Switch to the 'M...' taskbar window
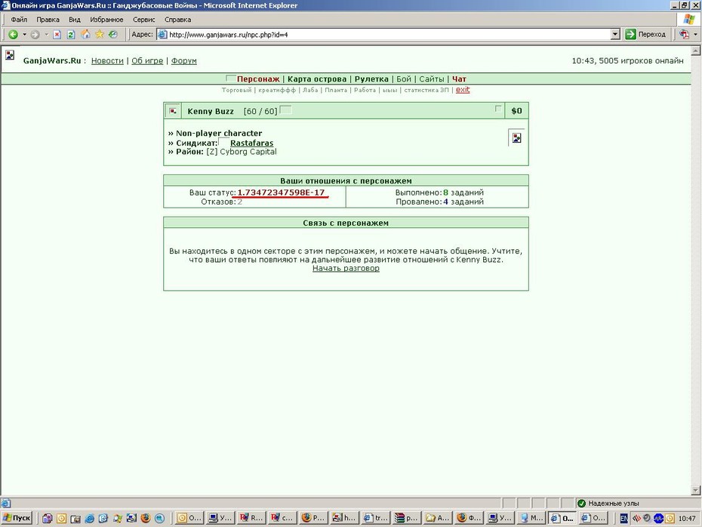This screenshot has width=702, height=527. (532, 518)
